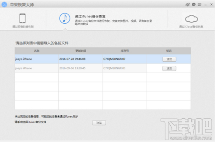Select joey's iPhone in the second row

coord(23,68)
